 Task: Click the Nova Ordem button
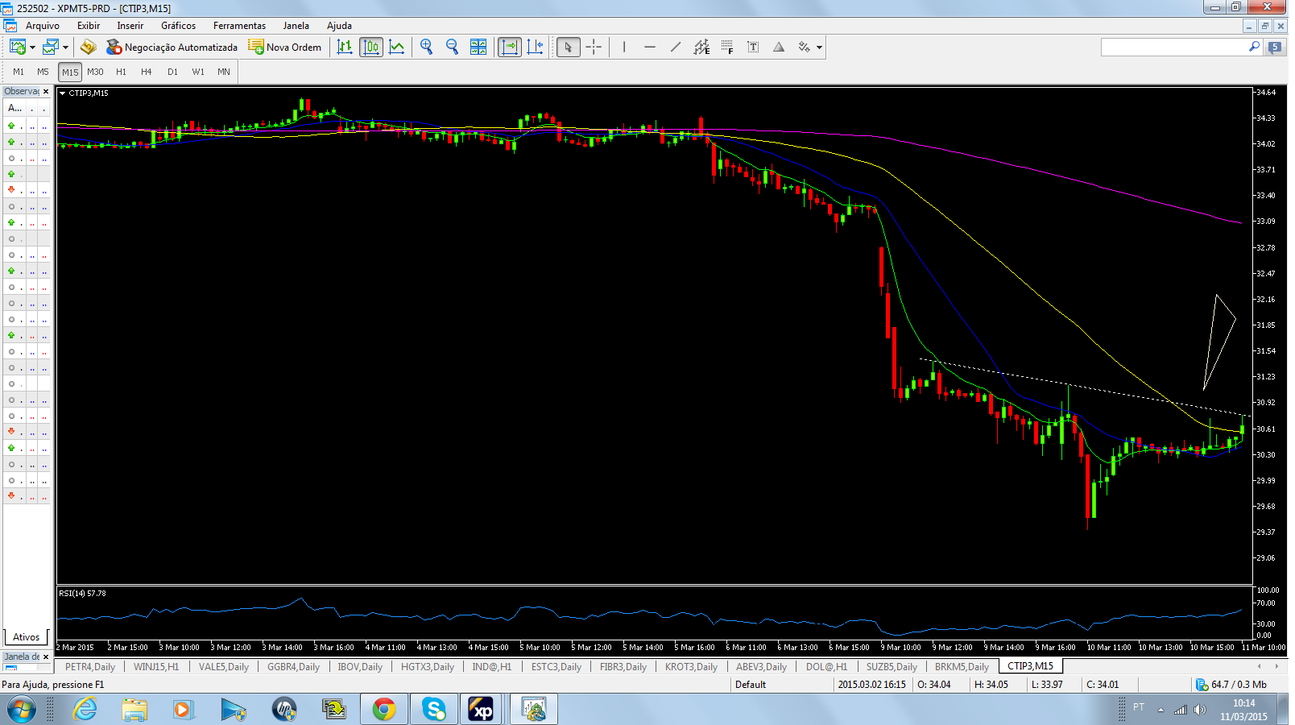click(x=284, y=47)
